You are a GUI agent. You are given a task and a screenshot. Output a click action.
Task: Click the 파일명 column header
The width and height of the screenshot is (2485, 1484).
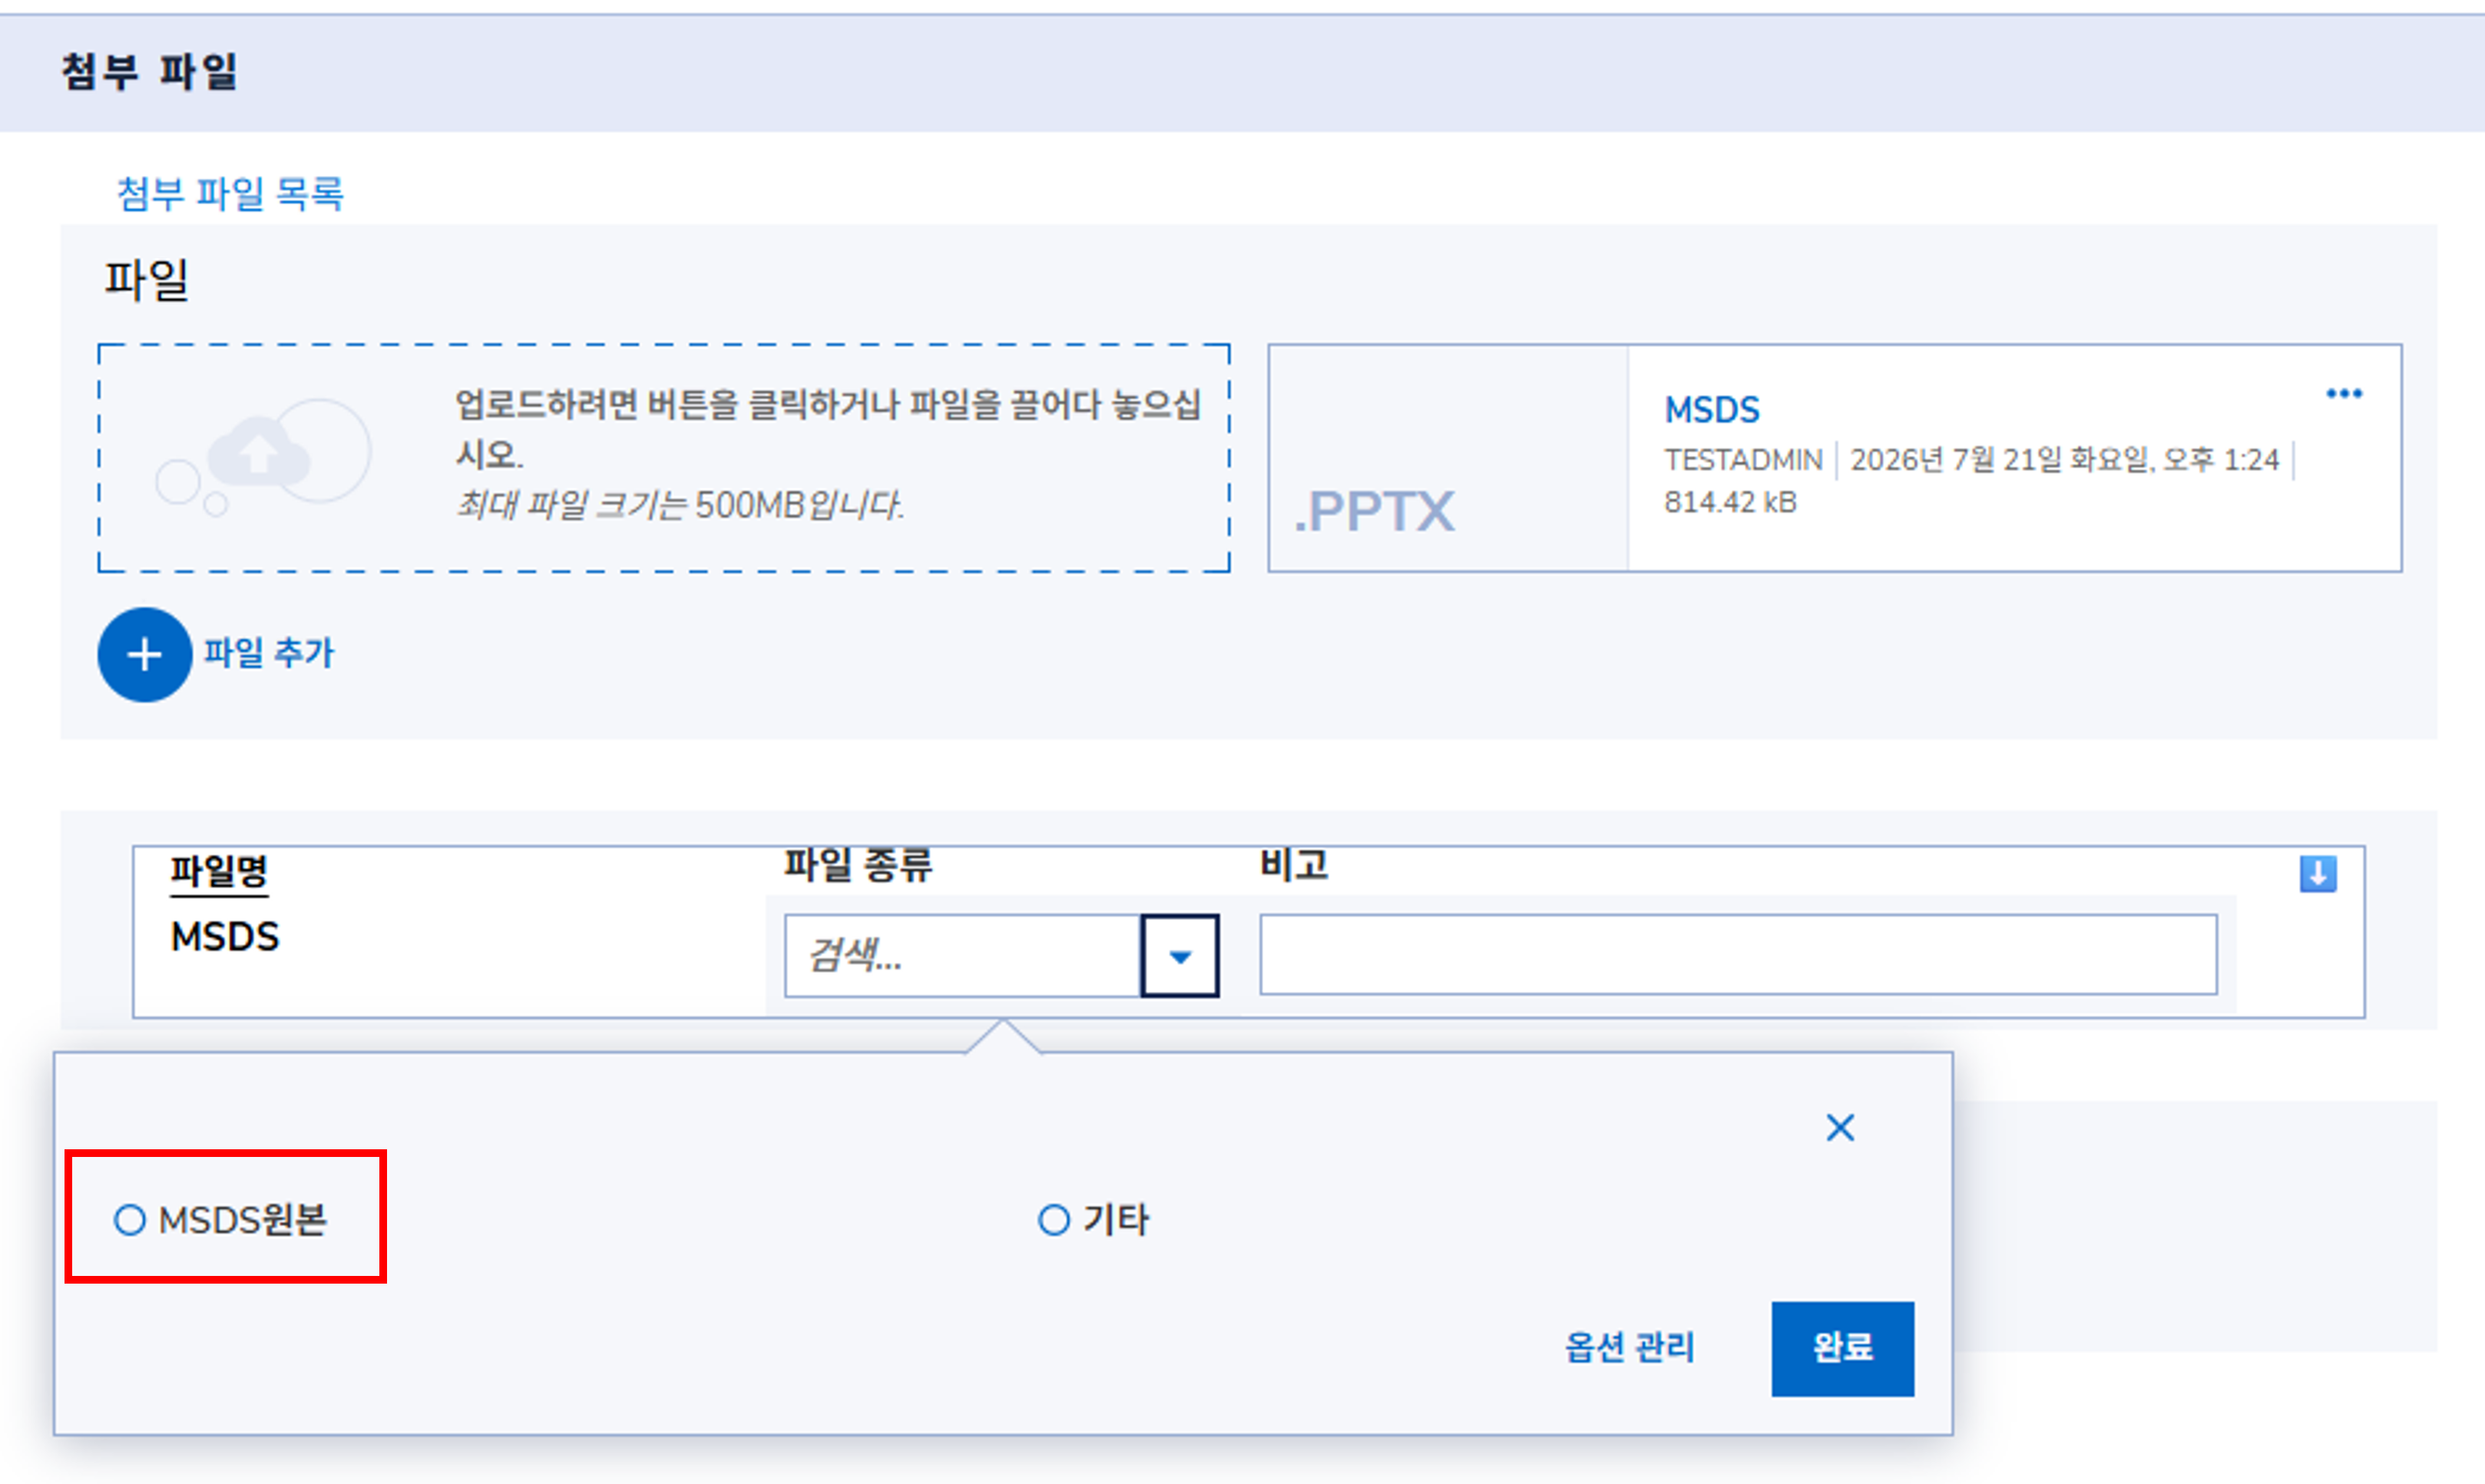pos(219,872)
